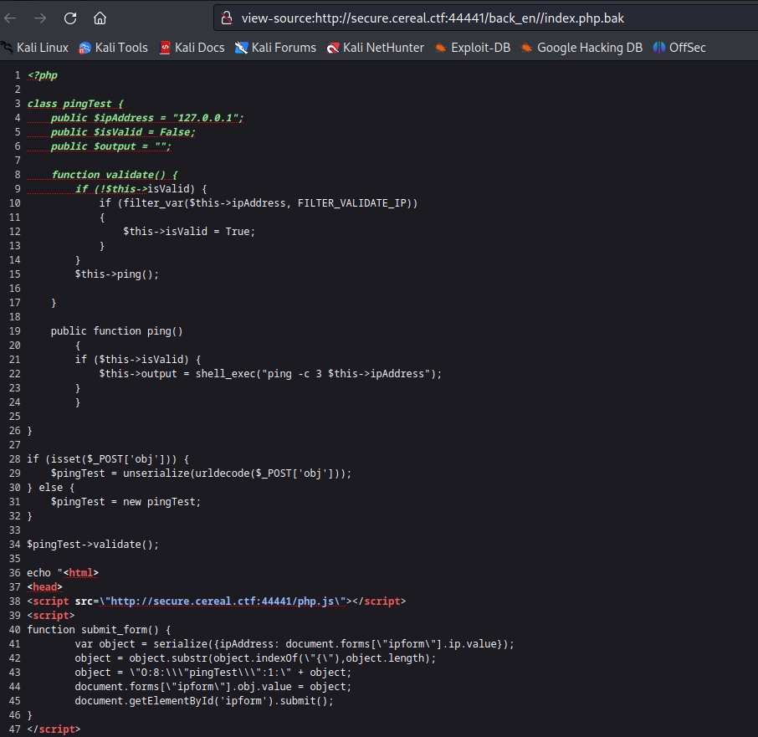Click line number 29 in the gutter
758x737 pixels.
pos(15,473)
